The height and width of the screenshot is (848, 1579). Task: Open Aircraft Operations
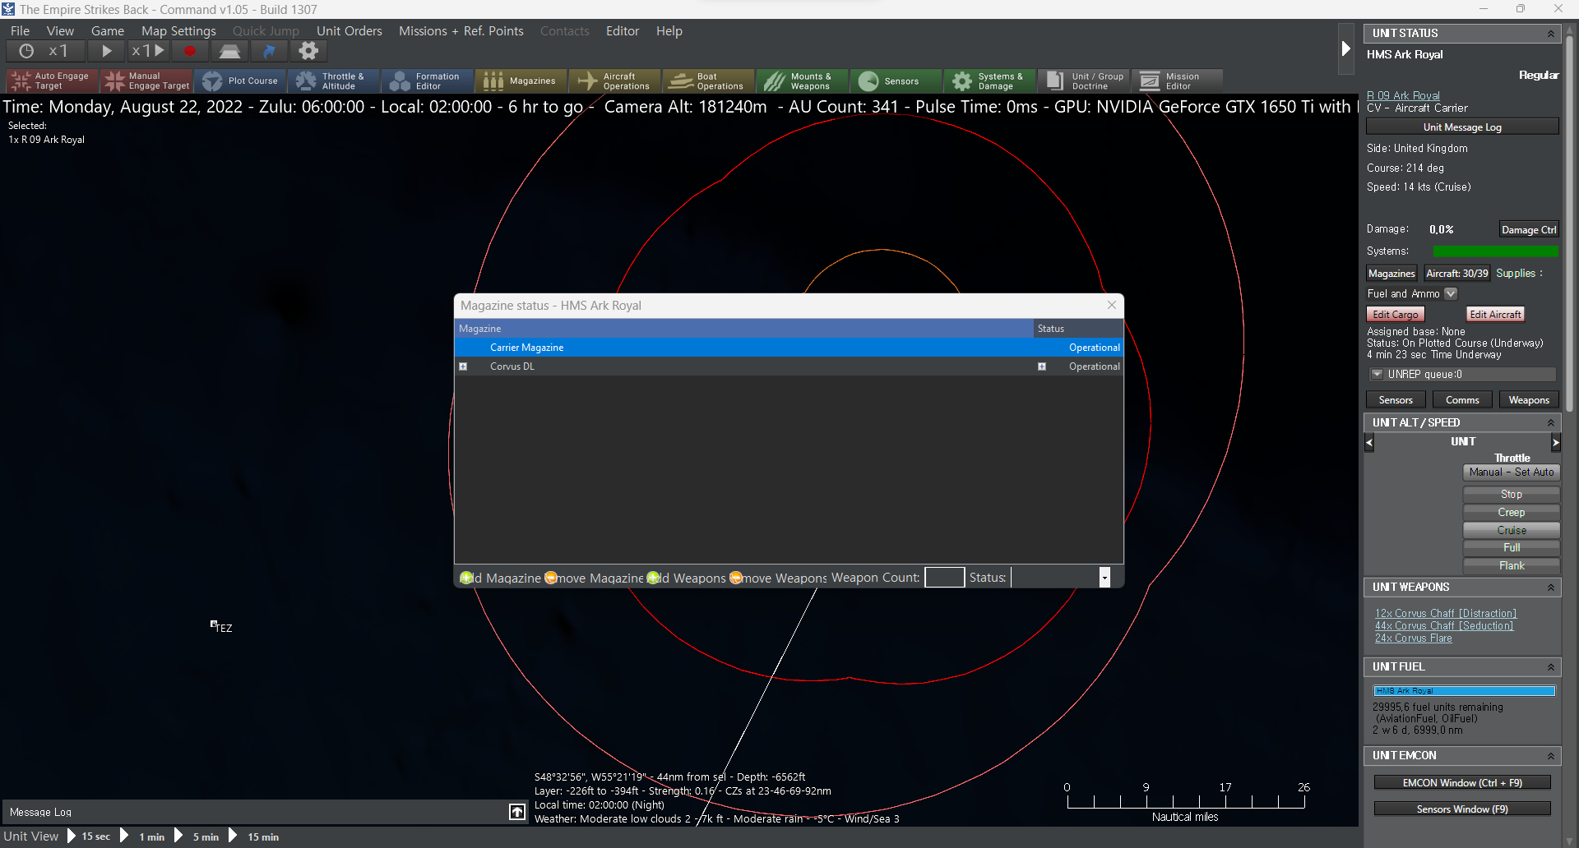pyautogui.click(x=615, y=81)
